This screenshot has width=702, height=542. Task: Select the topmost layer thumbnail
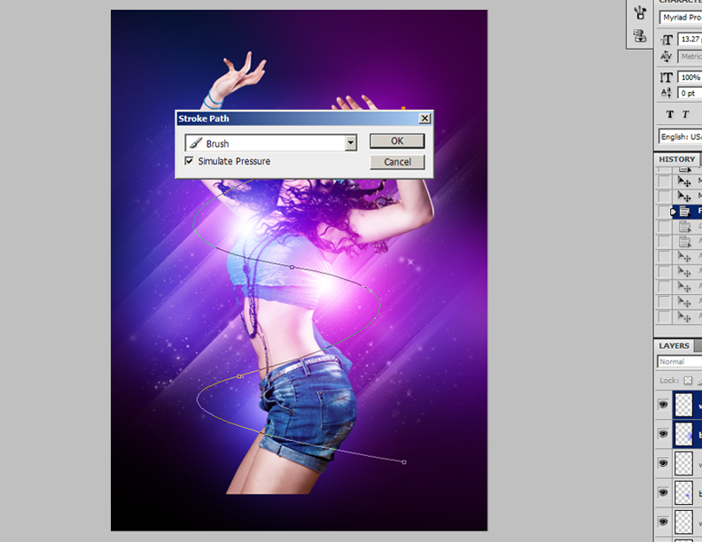point(683,405)
